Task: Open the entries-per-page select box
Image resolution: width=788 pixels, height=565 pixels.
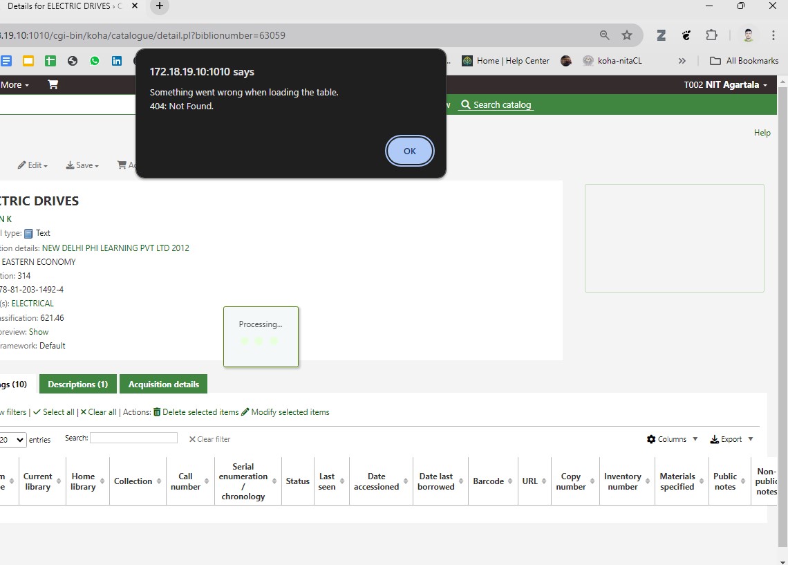Action: pyautogui.click(x=12, y=440)
